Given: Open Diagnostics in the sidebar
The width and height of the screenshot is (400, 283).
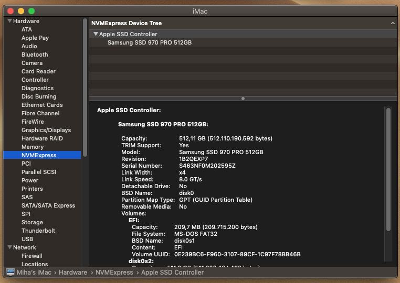Looking at the screenshot, I should click(37, 88).
